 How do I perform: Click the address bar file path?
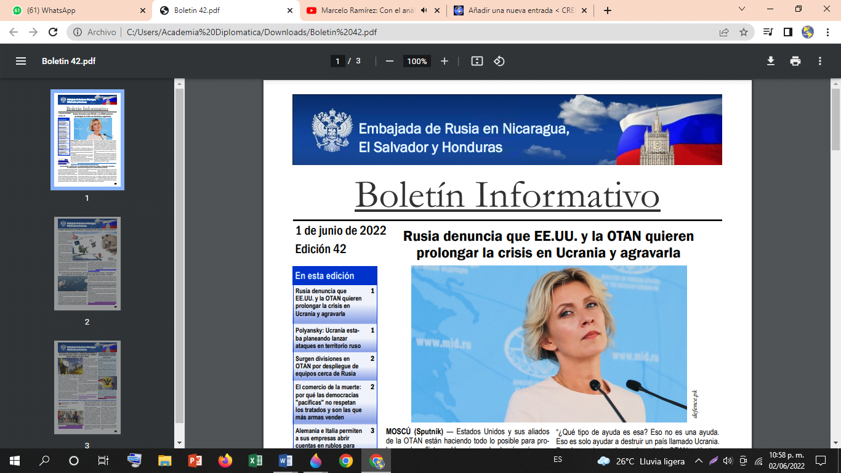coord(252,32)
